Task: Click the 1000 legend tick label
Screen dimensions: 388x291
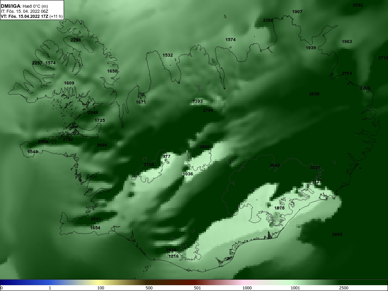Action: [247, 288]
